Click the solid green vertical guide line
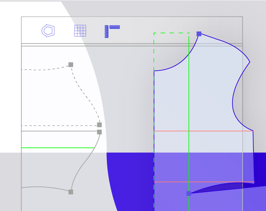This screenshot has width=266, height=211. (189, 102)
